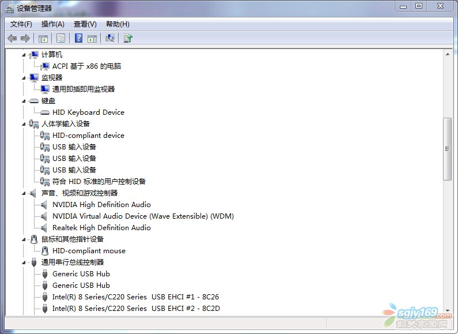The width and height of the screenshot is (458, 334).
Task: Select HID Keyboard Device entry
Action: (x=88, y=112)
